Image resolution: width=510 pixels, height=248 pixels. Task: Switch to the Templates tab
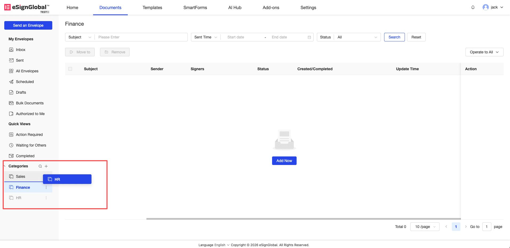click(x=152, y=7)
